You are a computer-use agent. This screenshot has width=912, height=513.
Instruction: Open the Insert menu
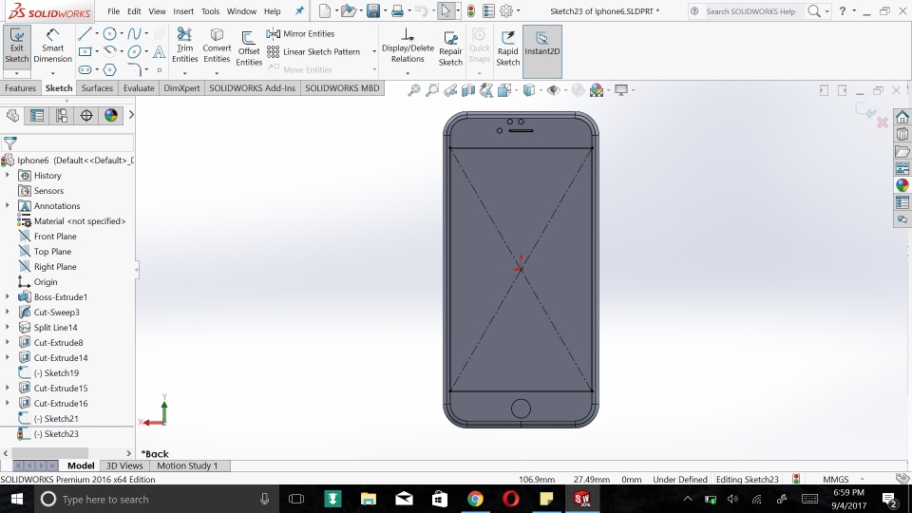coord(183,11)
